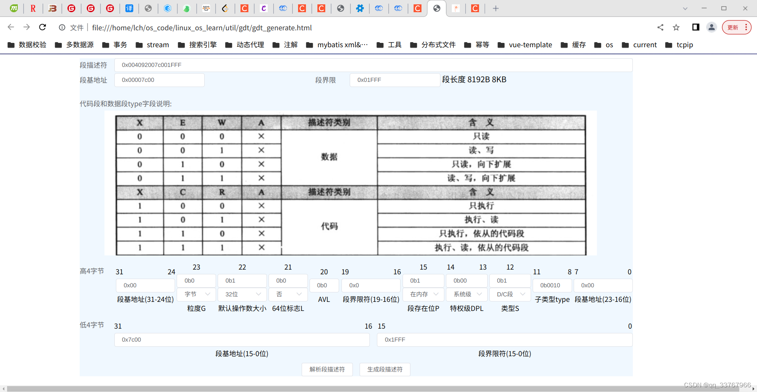Switch to the brown B tab
This screenshot has width=757, height=392.
(52, 8)
